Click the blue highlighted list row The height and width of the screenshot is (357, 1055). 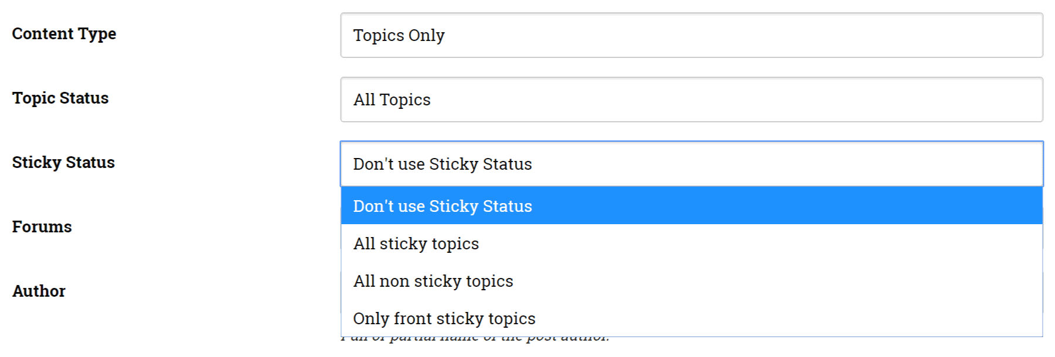(692, 206)
